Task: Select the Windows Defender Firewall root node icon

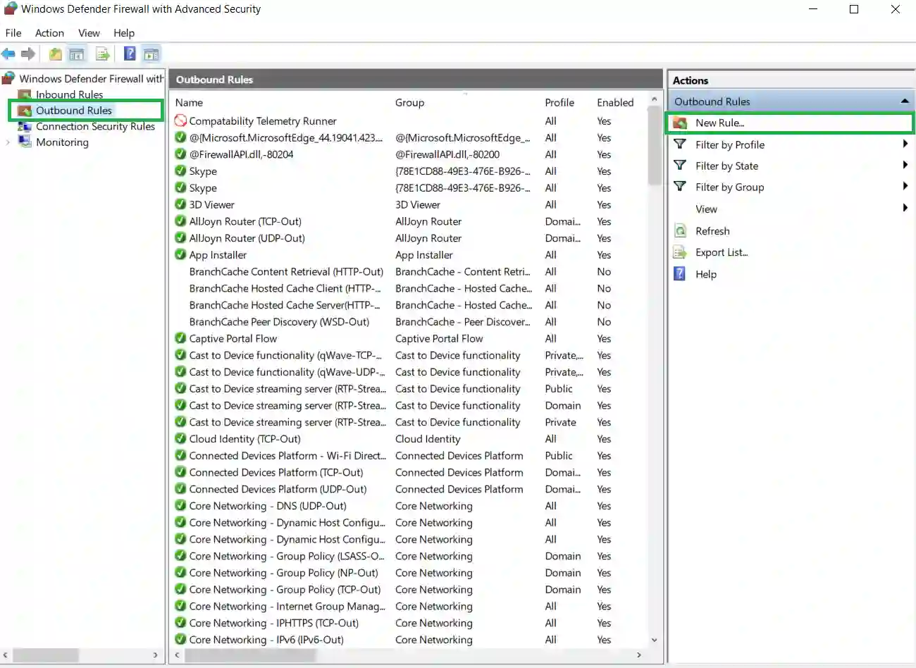Action: [x=9, y=78]
